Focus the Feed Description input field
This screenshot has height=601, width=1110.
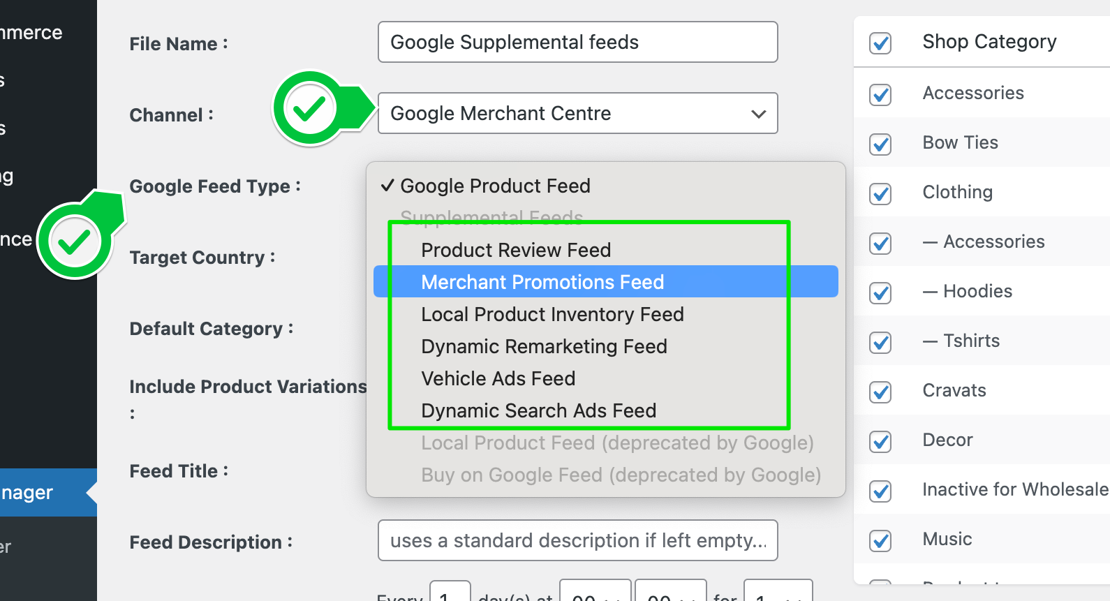577,541
